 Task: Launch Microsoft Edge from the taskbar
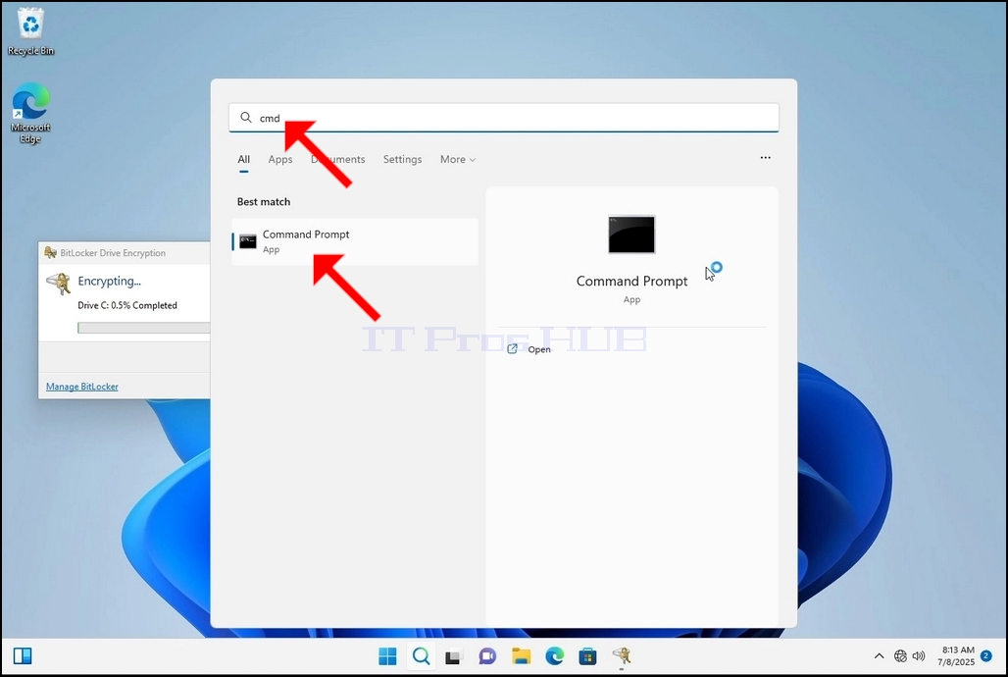coord(554,656)
